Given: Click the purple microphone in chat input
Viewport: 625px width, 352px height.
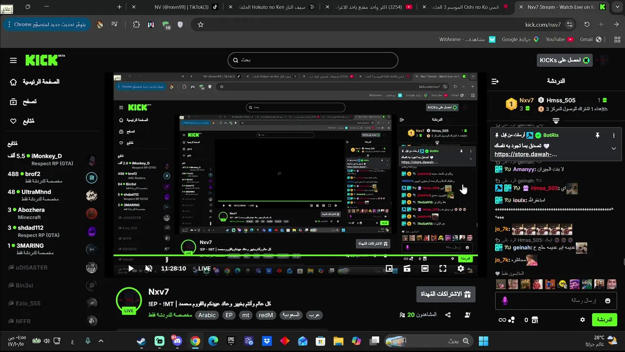Looking at the screenshot, I should click(505, 301).
